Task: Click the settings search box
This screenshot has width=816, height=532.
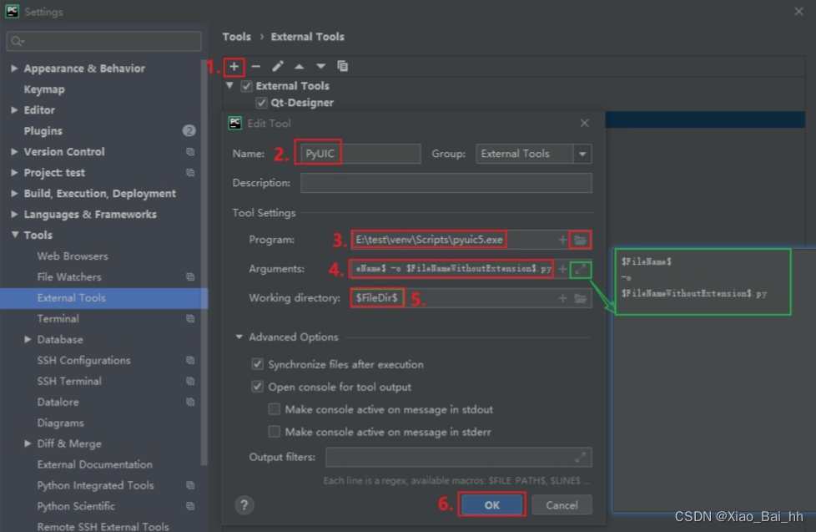Action: coord(103,41)
